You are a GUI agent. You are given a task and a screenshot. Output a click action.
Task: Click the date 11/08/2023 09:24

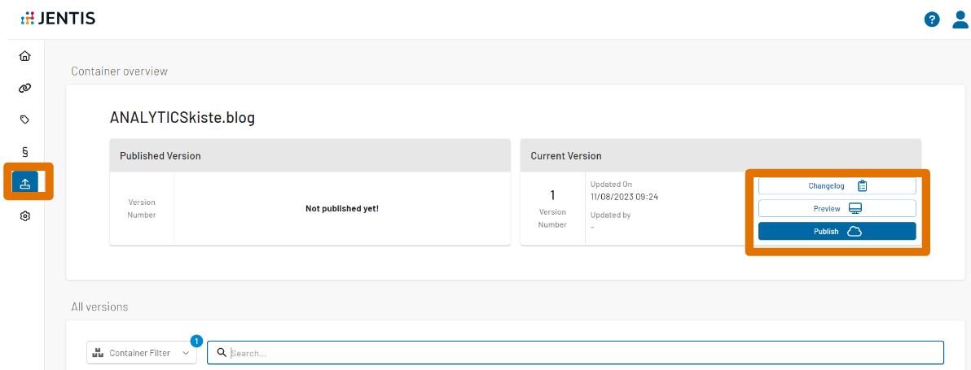pyautogui.click(x=625, y=197)
